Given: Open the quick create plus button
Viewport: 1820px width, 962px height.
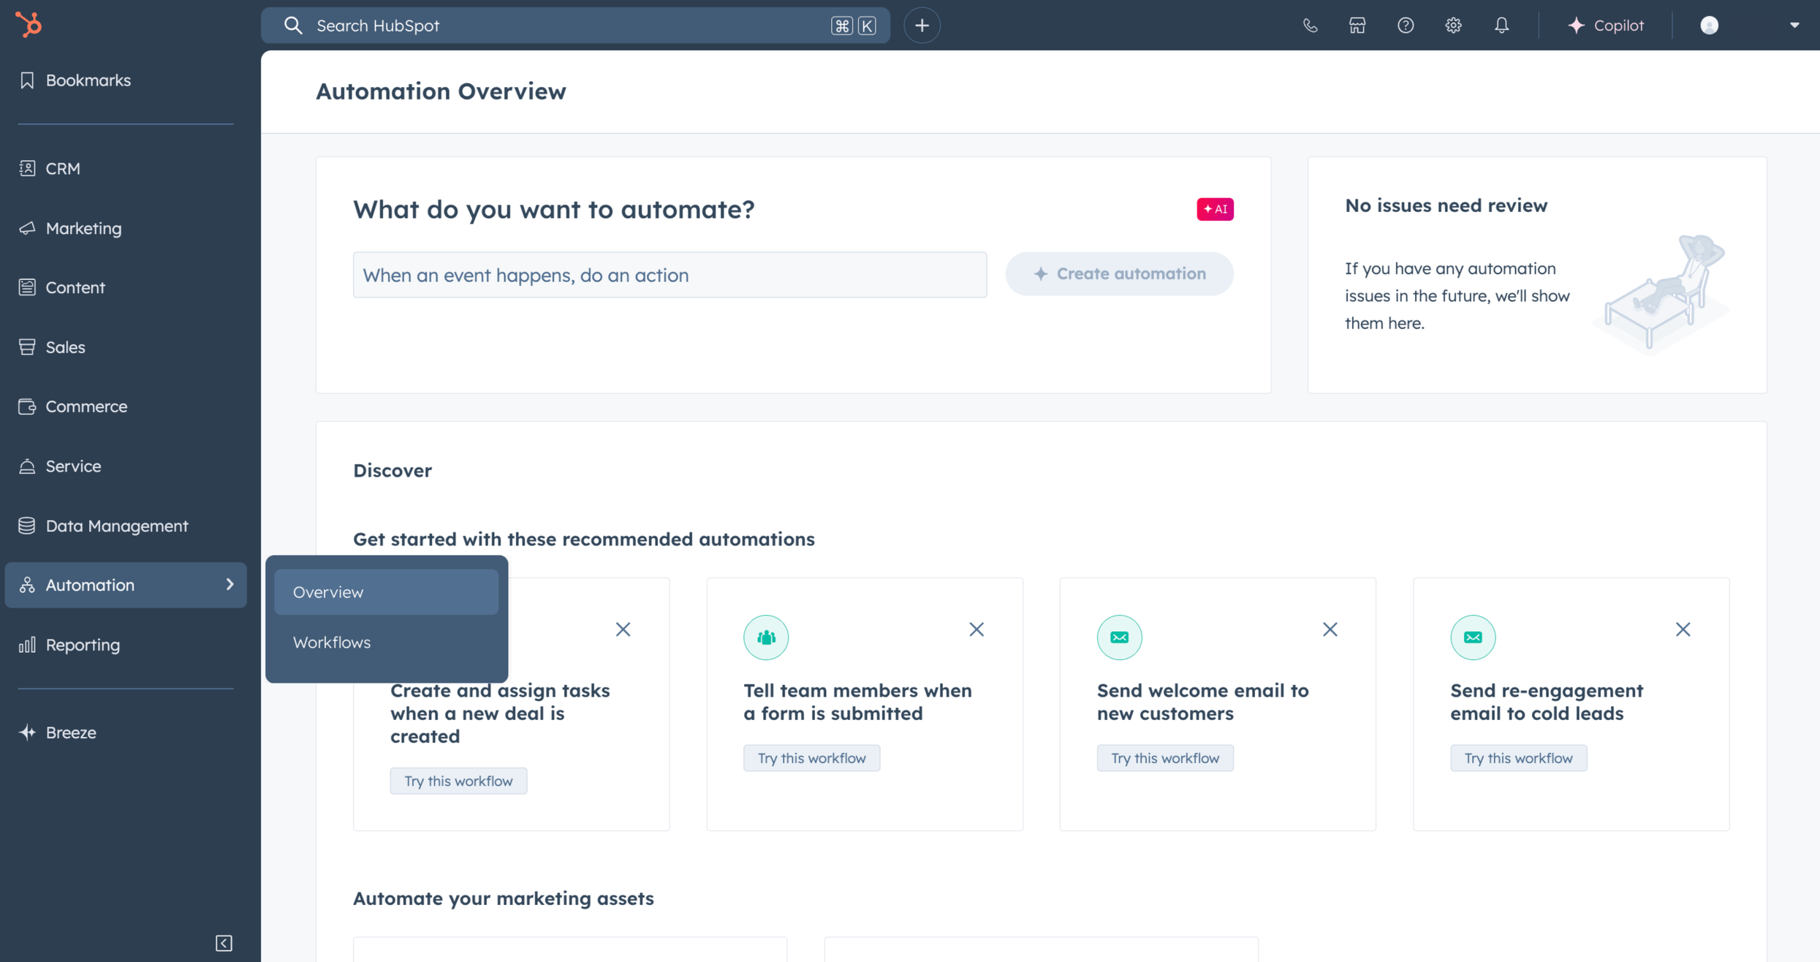Looking at the screenshot, I should coord(922,26).
